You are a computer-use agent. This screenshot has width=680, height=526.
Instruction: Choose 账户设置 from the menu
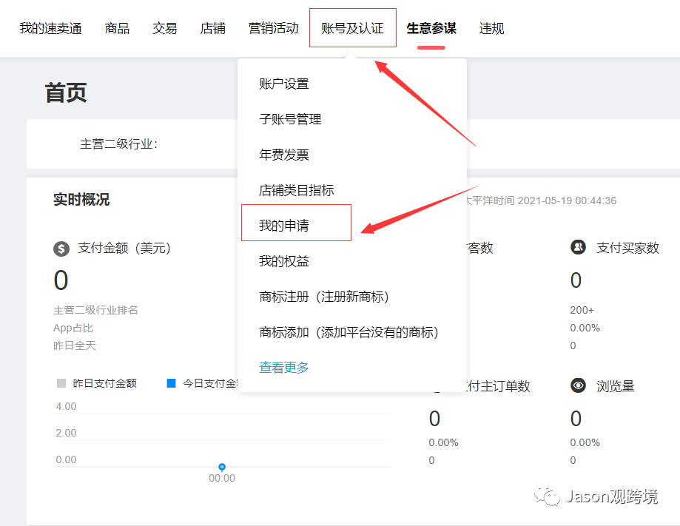[x=283, y=84]
